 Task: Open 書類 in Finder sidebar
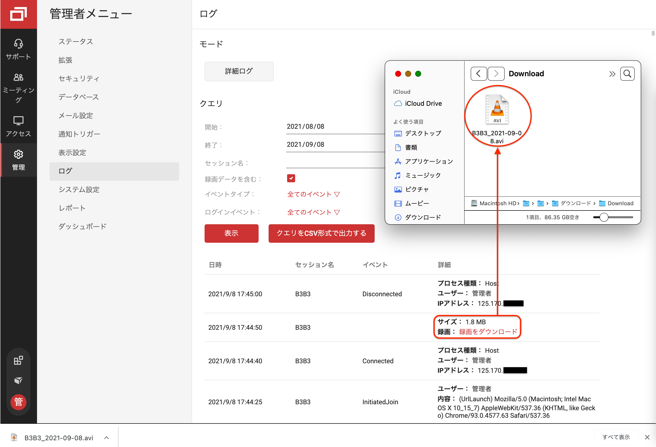[x=406, y=147]
